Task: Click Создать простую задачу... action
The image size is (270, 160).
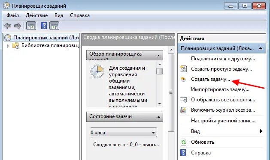Action: (x=221, y=69)
